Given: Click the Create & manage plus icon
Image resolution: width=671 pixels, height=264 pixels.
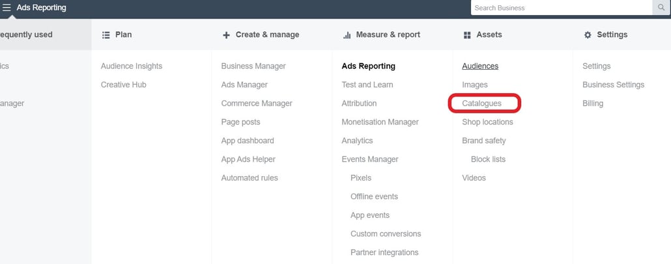Looking at the screenshot, I should pyautogui.click(x=226, y=35).
